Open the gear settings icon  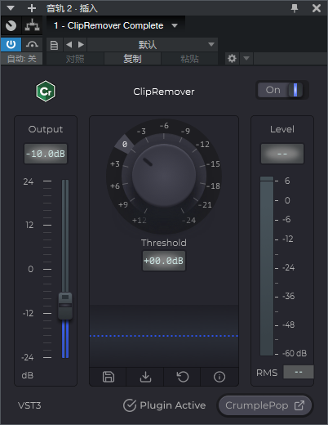coord(232,59)
